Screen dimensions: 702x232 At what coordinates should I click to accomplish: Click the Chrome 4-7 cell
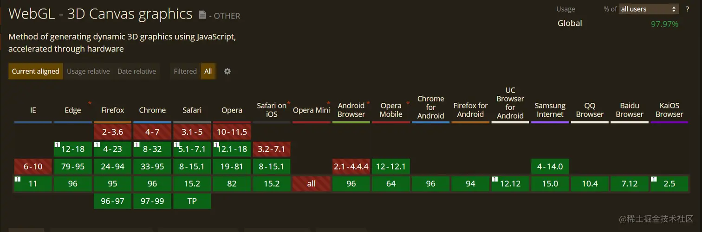(x=152, y=132)
